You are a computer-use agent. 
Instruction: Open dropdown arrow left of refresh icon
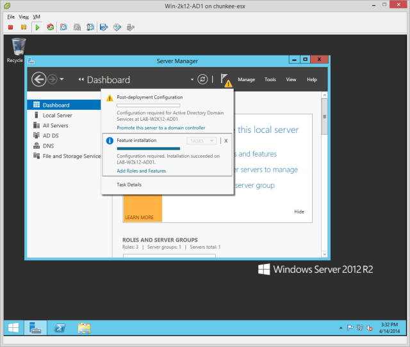coord(192,80)
